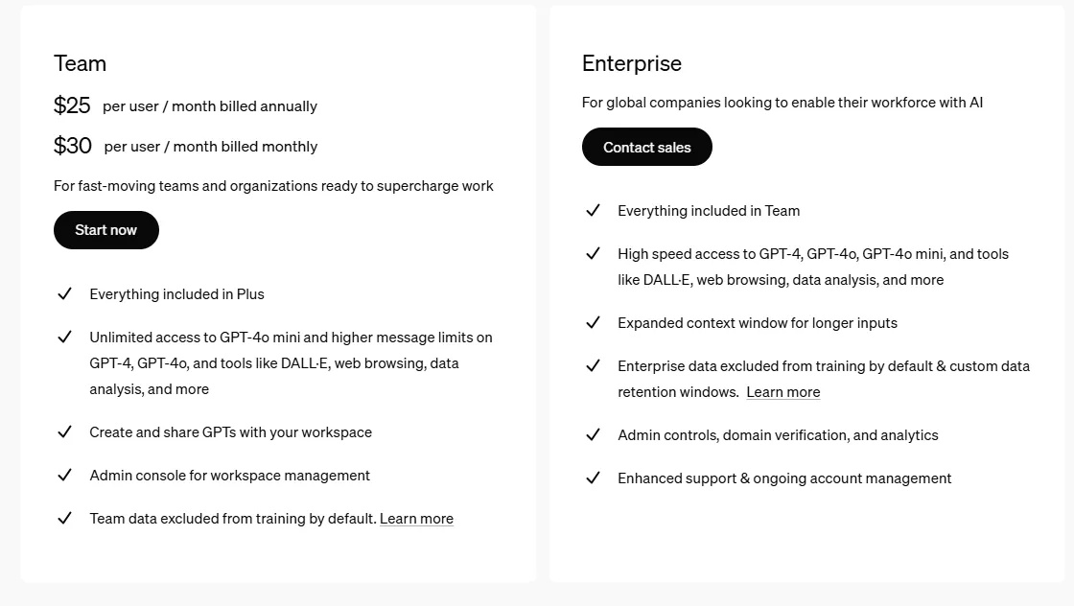
Task: Open the Team data 'Learn more' link
Action: click(x=416, y=518)
